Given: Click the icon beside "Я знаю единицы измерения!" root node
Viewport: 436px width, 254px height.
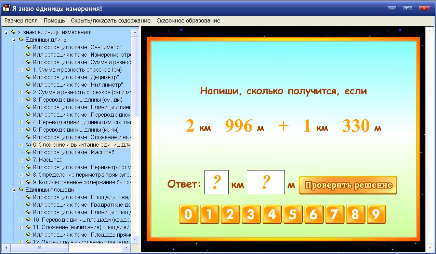Looking at the screenshot, I should click(x=13, y=32).
